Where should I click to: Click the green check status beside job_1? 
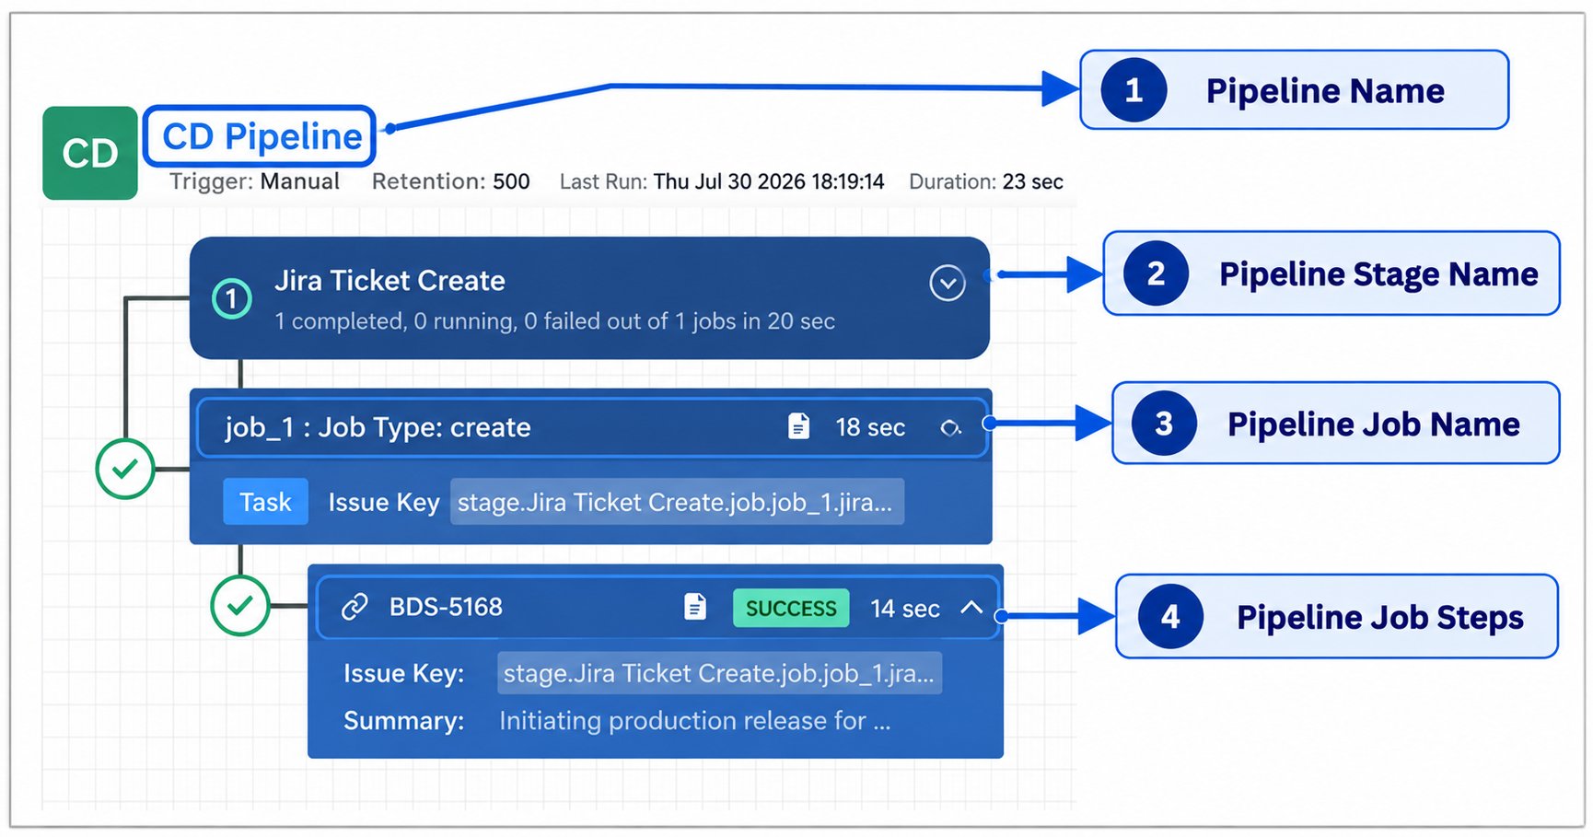click(x=125, y=469)
